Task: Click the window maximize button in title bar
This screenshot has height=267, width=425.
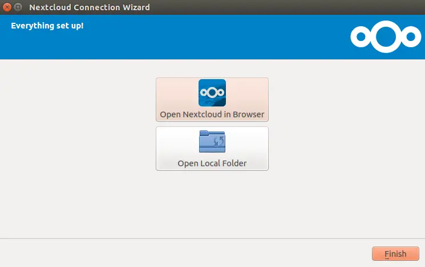Action: (x=18, y=7)
